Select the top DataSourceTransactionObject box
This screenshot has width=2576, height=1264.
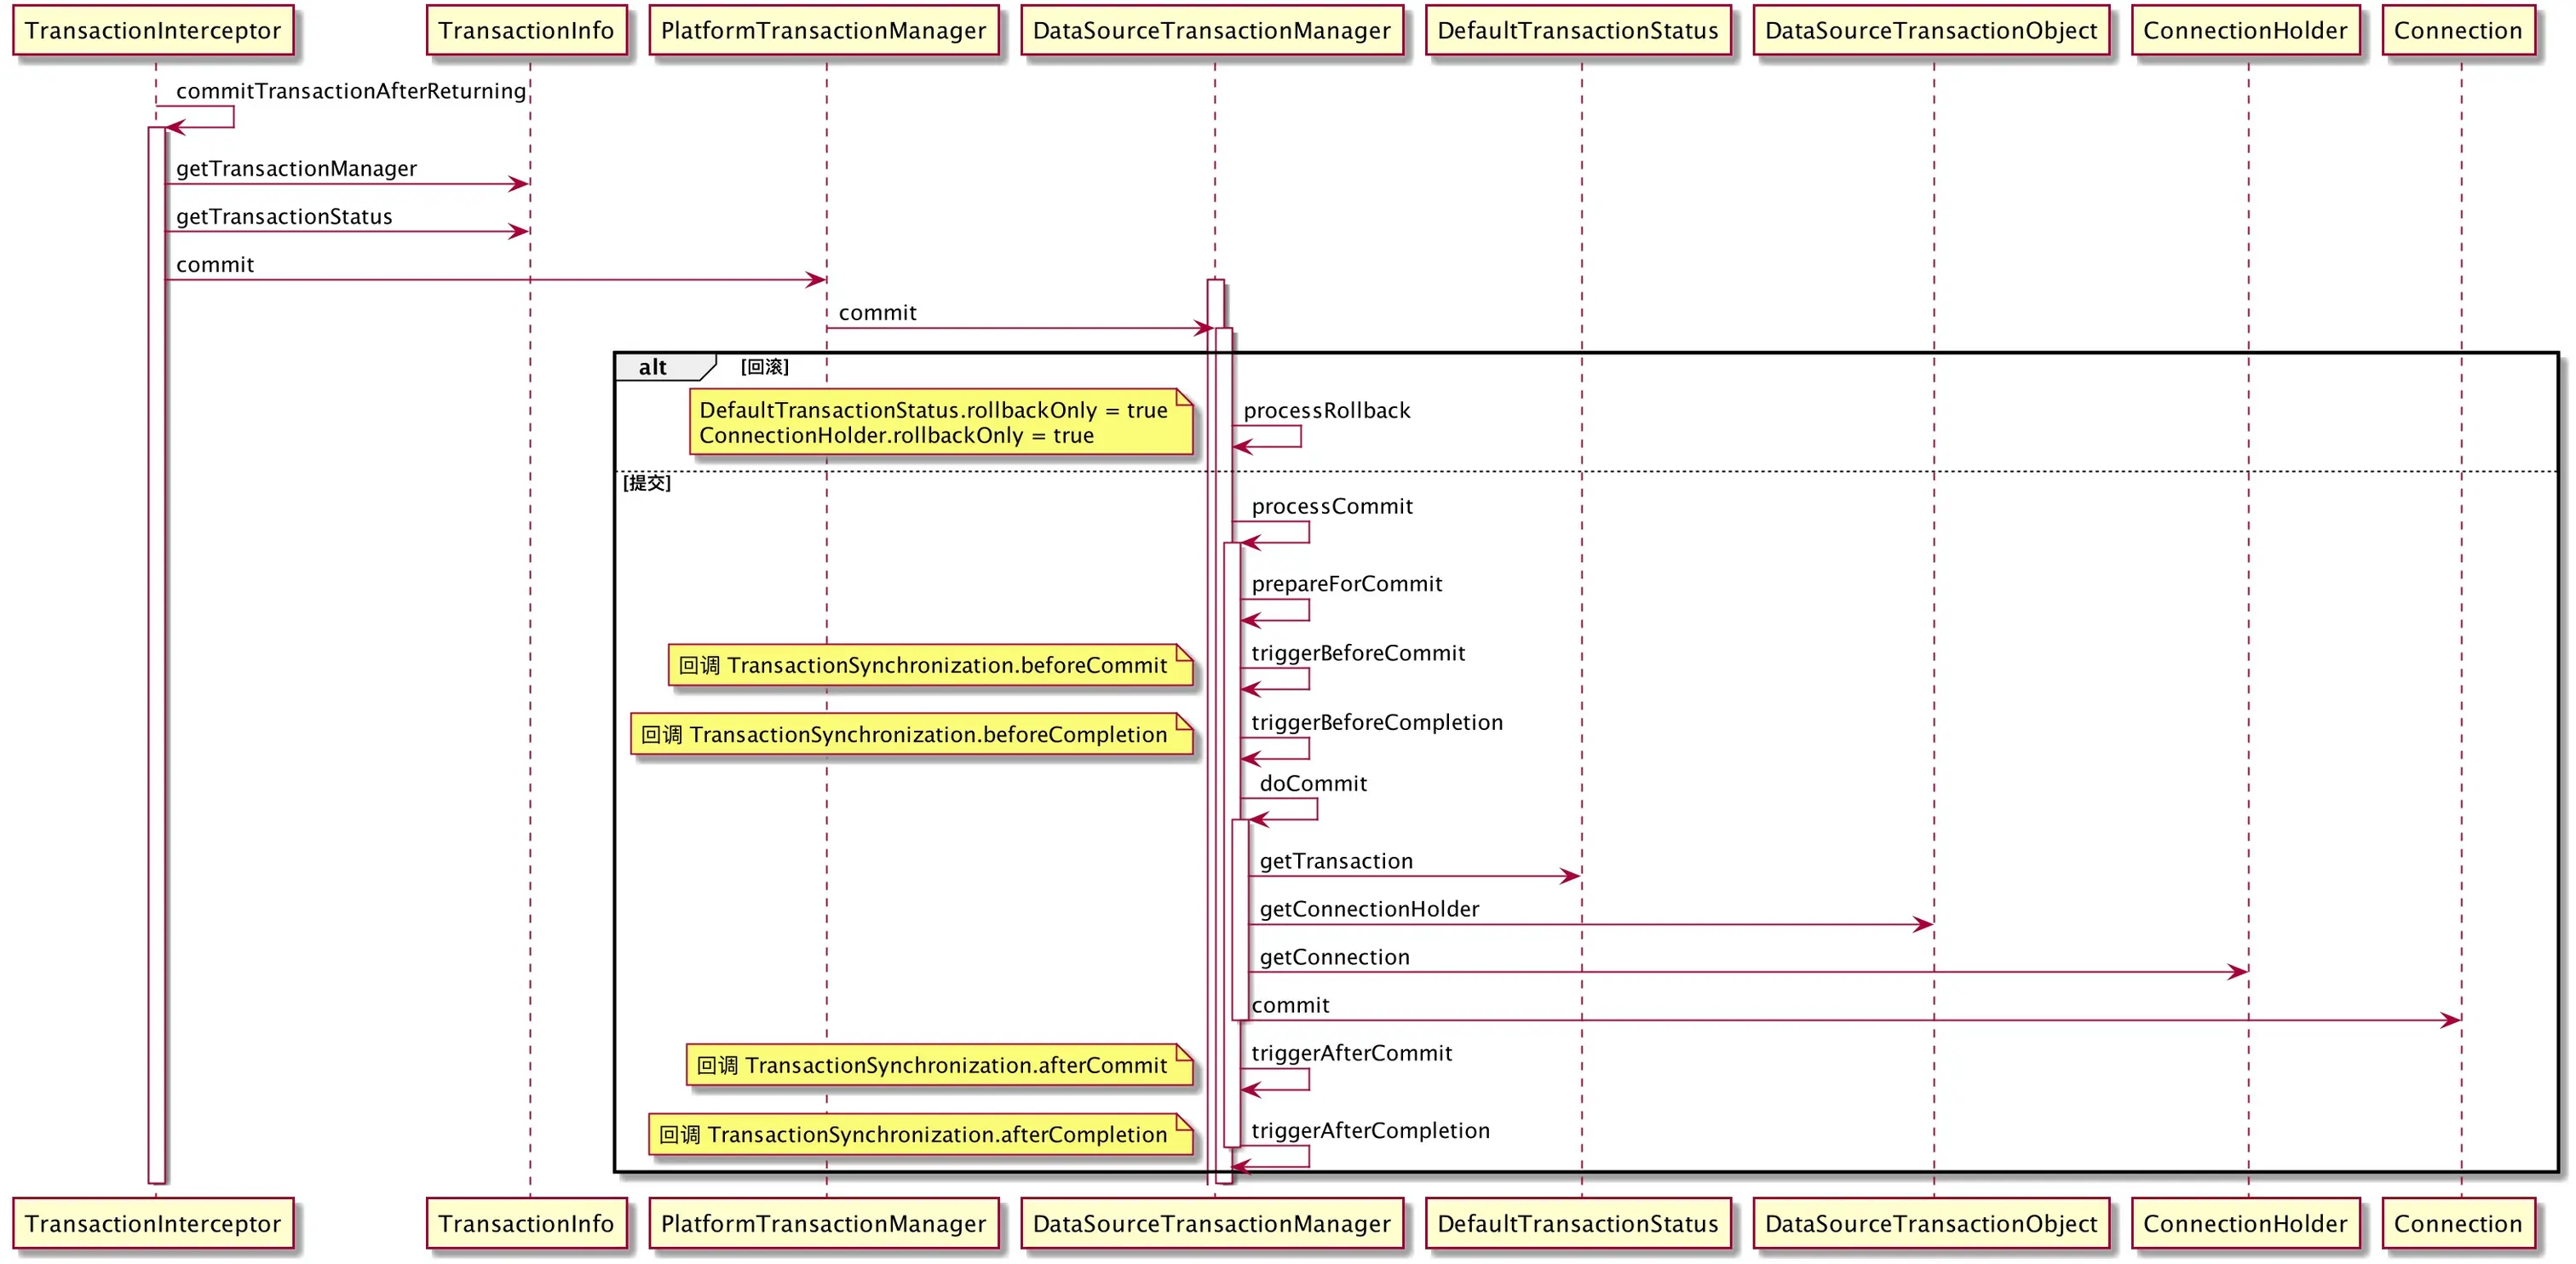(x=1930, y=31)
